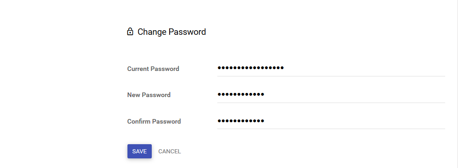Click the underline beneath Current Password field
458x168 pixels.
click(x=331, y=76)
